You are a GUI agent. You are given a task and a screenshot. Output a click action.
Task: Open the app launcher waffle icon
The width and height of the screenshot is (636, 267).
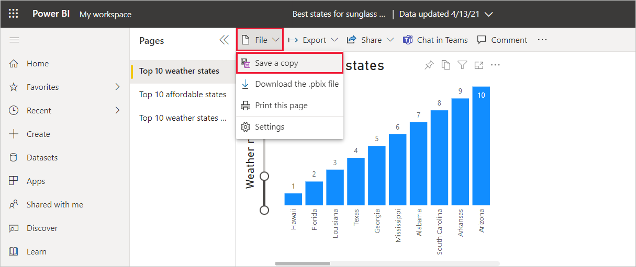[x=14, y=14]
